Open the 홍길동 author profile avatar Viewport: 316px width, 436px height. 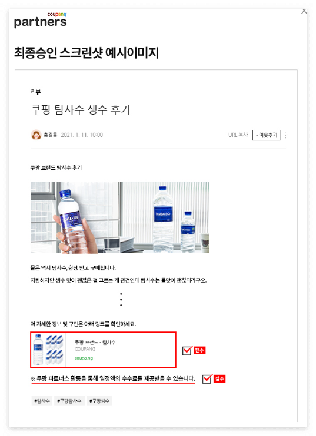36,135
